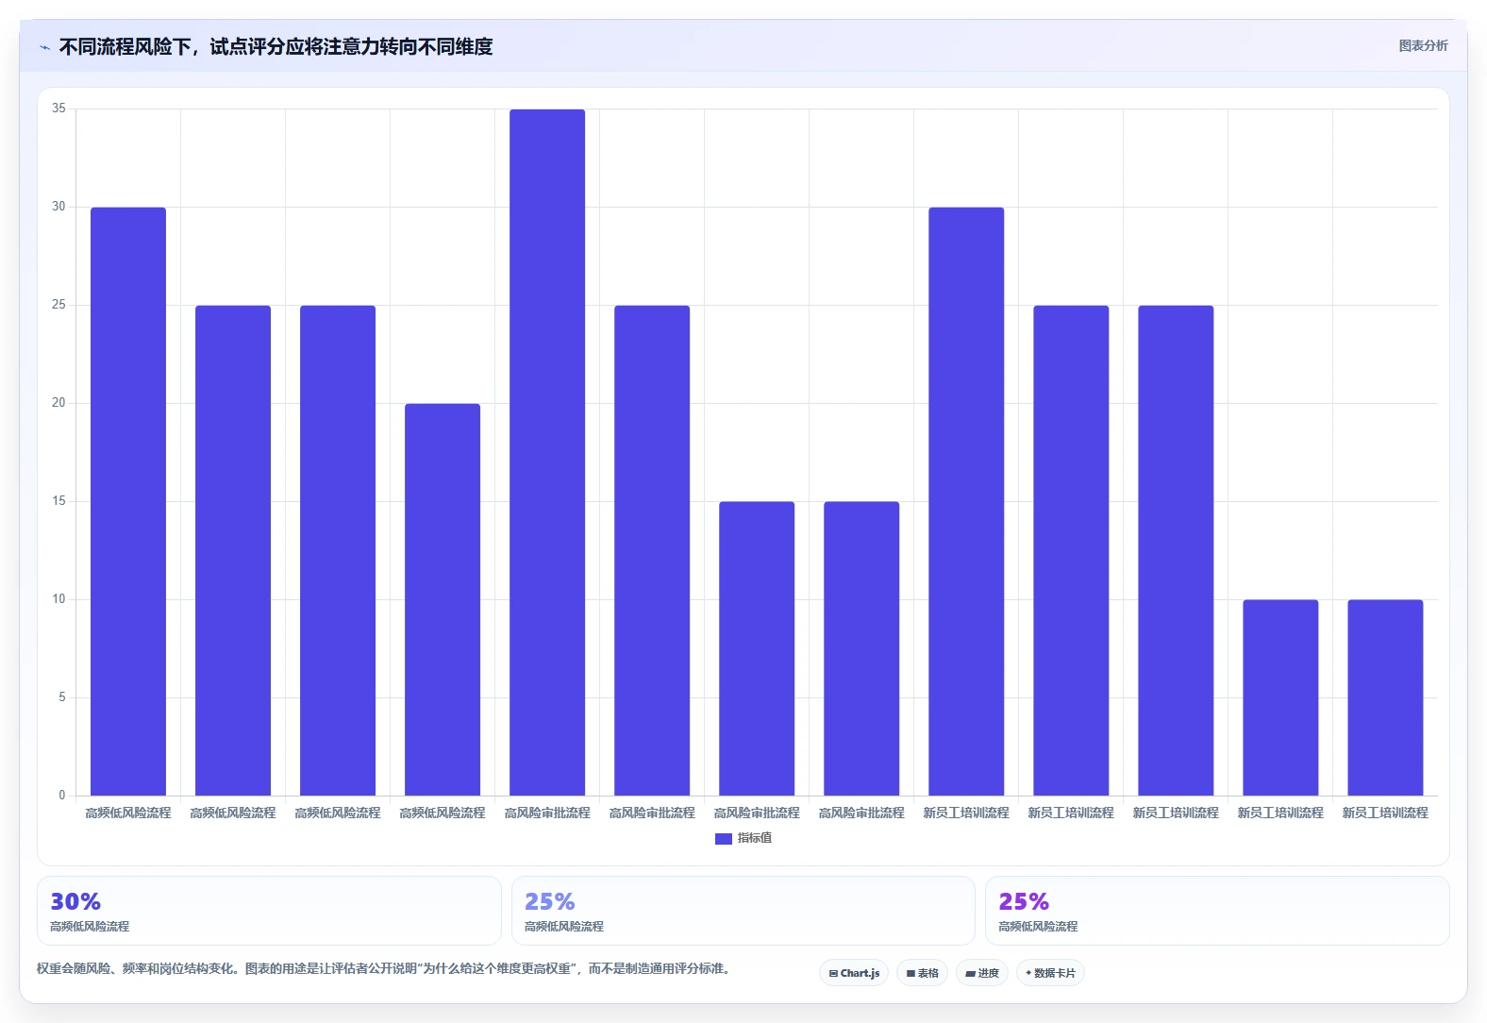This screenshot has height=1023, width=1487.
Task: Click the y-axis label 20
Action: [58, 403]
